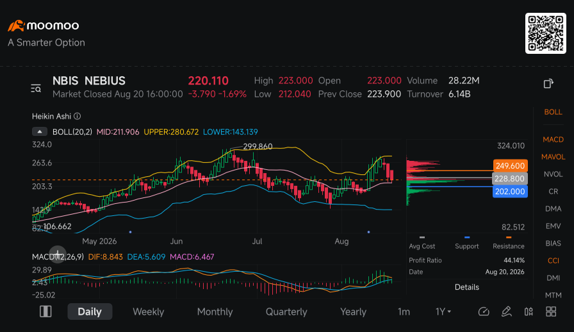Enable the MTM indicator
Image resolution: width=574 pixels, height=332 pixels.
coord(553,295)
